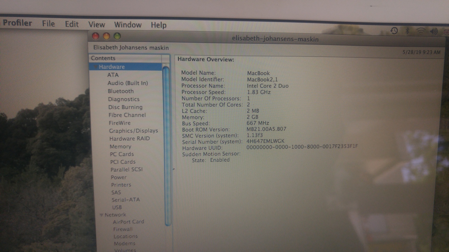
Task: Click the Boot ROM Version MB21.00A5.B07
Action: click(266, 129)
